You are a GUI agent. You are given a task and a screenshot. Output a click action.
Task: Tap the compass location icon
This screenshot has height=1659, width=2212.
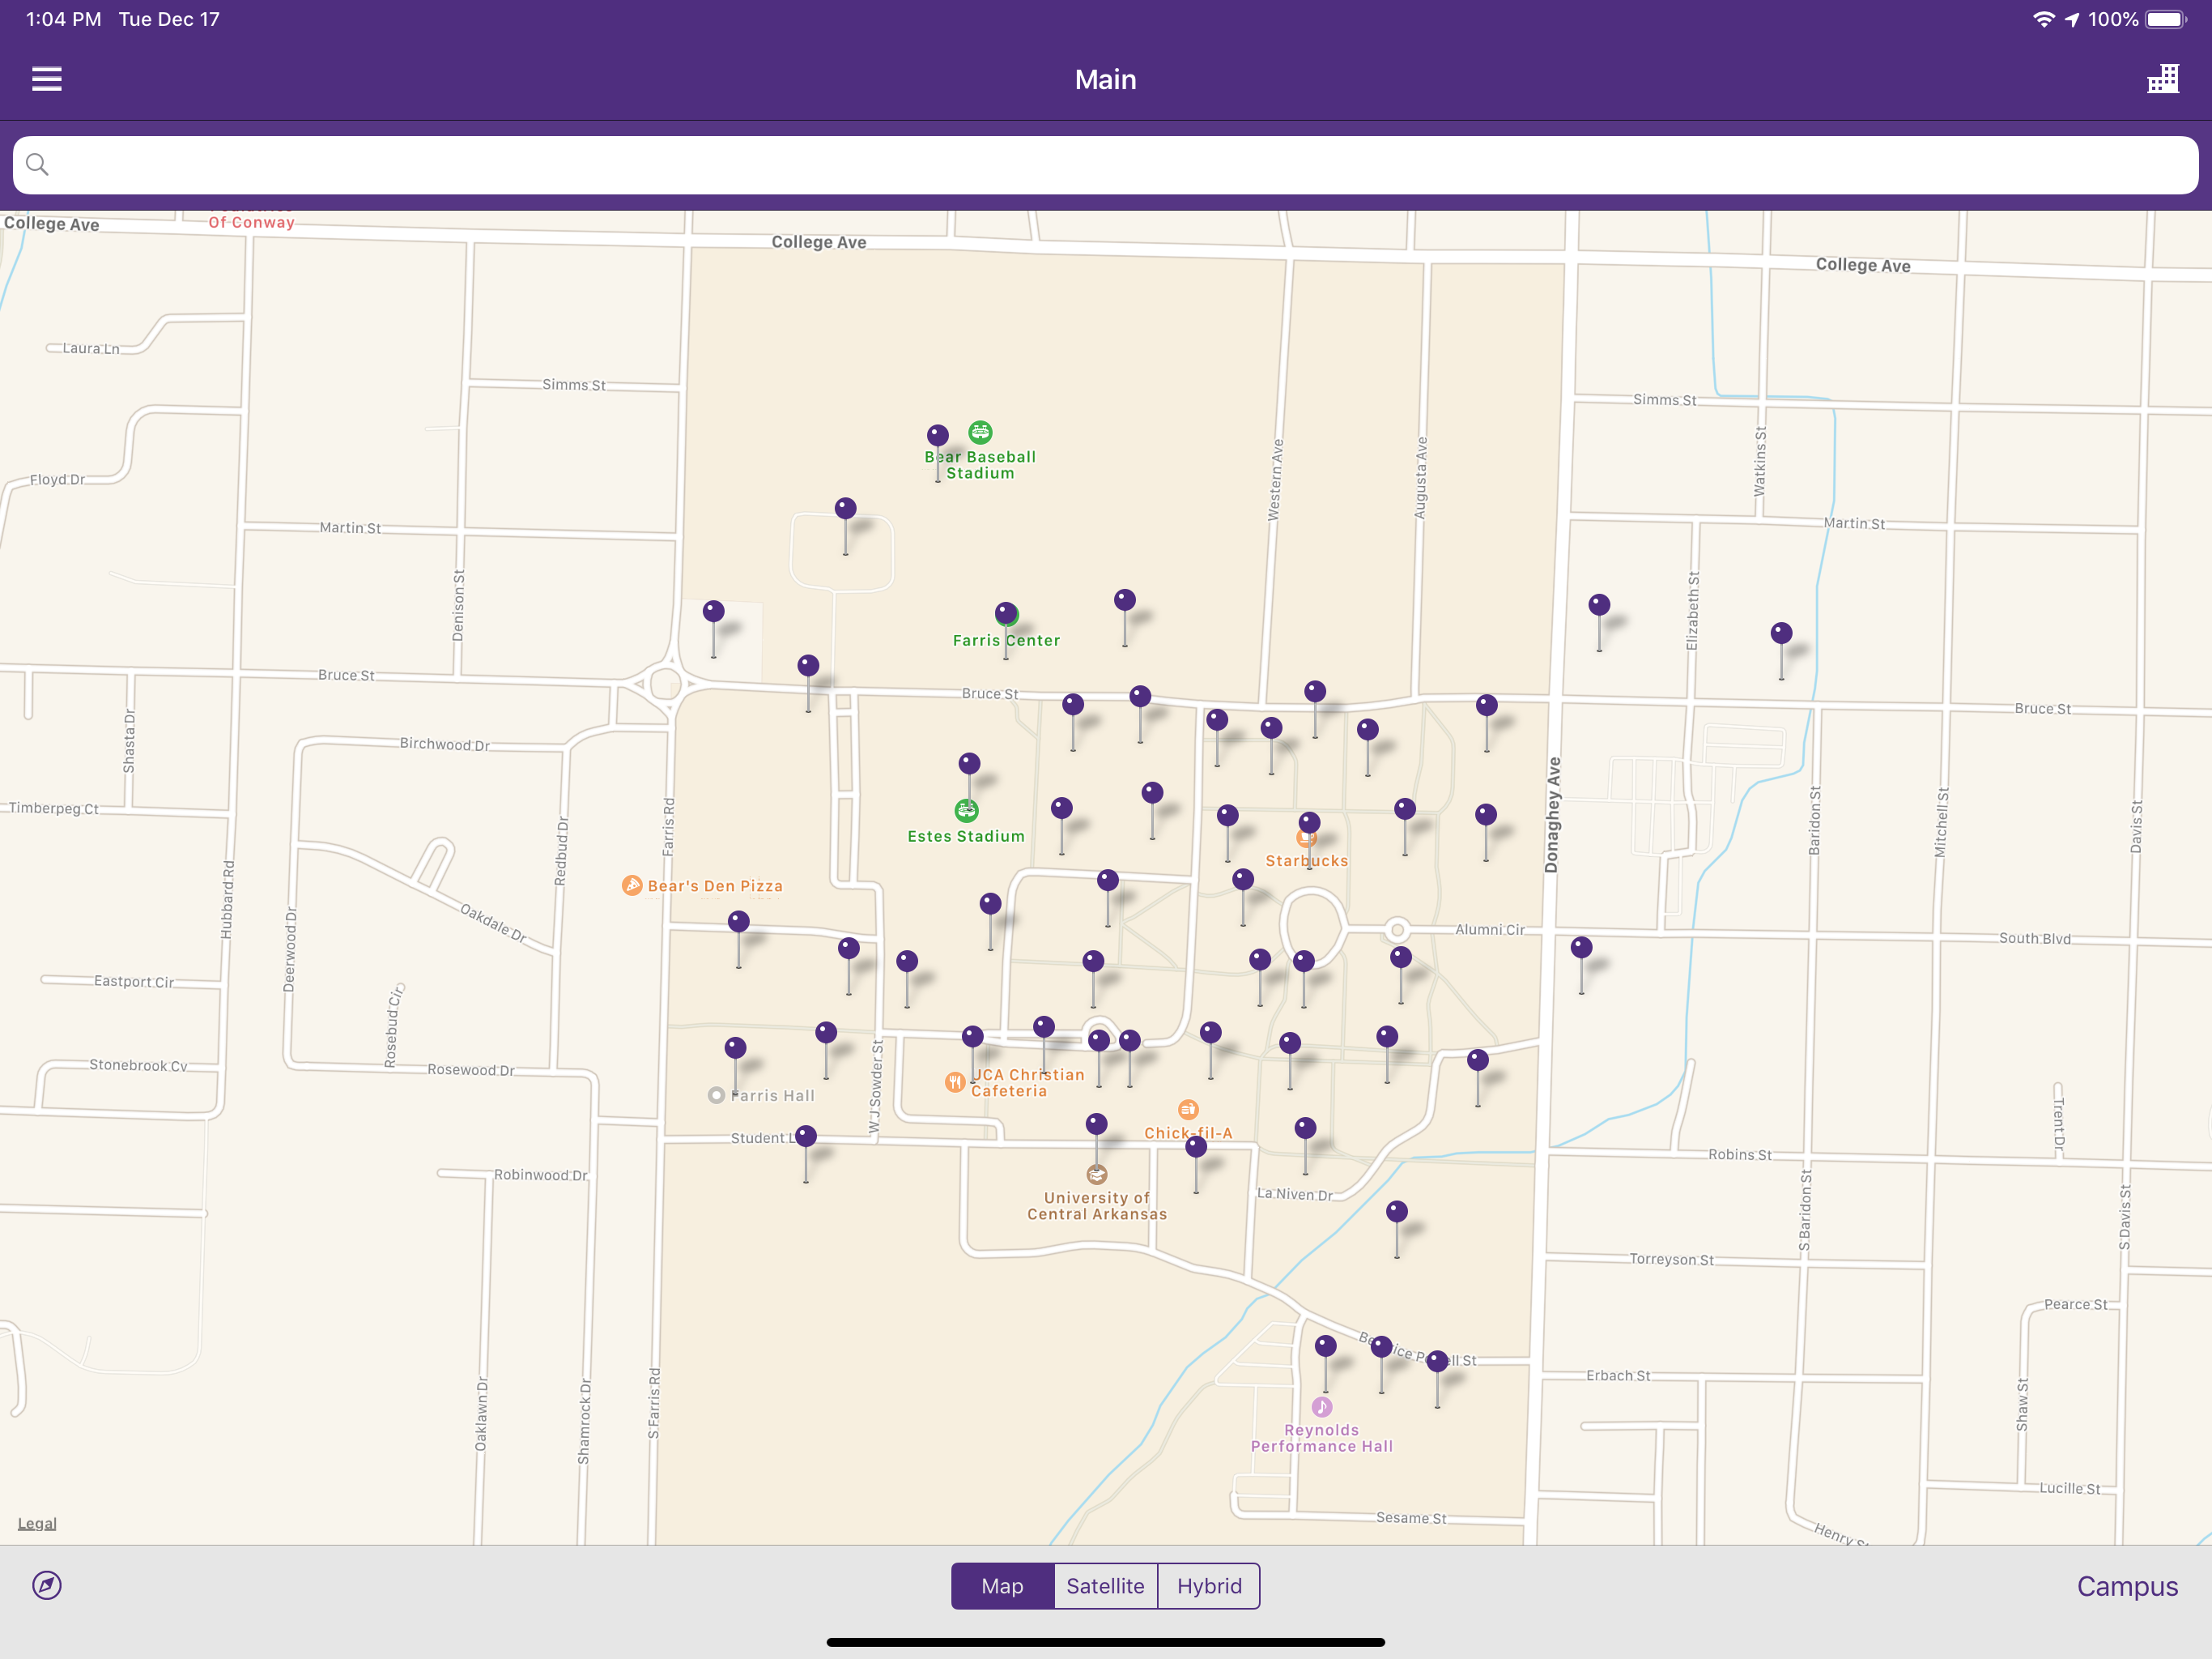47,1585
